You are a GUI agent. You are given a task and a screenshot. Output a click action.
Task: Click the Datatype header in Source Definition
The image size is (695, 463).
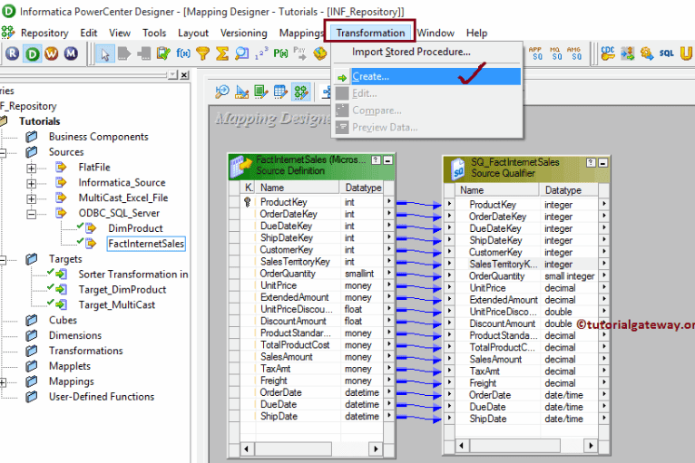361,188
